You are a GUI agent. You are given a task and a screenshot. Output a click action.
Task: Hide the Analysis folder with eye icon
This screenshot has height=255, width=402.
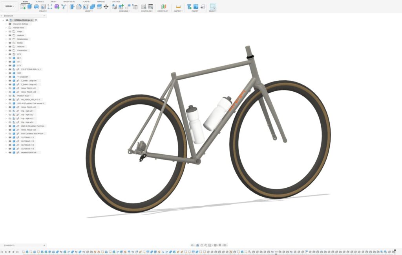10,35
